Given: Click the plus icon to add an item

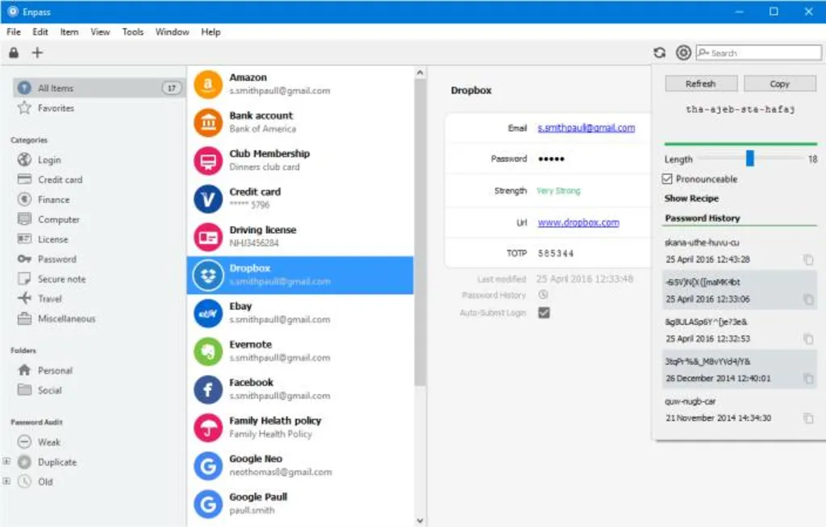Looking at the screenshot, I should 37,52.
